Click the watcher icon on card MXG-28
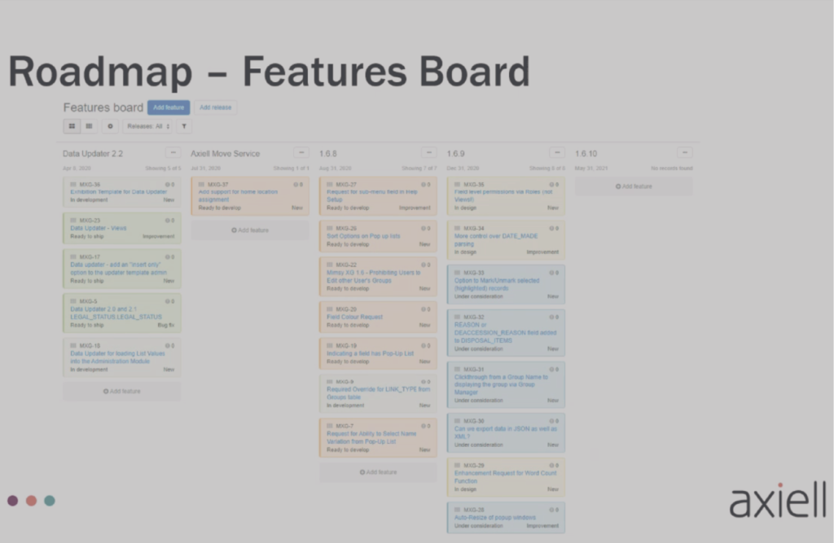Image resolution: width=834 pixels, height=543 pixels. click(x=551, y=510)
